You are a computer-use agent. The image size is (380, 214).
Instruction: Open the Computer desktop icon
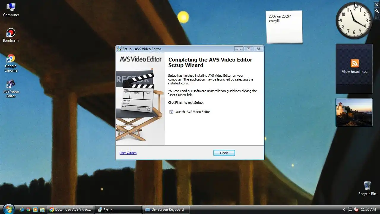point(11,10)
